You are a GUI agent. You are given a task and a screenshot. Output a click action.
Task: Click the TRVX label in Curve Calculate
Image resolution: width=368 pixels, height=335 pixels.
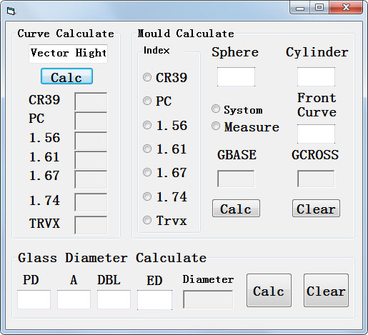(44, 224)
